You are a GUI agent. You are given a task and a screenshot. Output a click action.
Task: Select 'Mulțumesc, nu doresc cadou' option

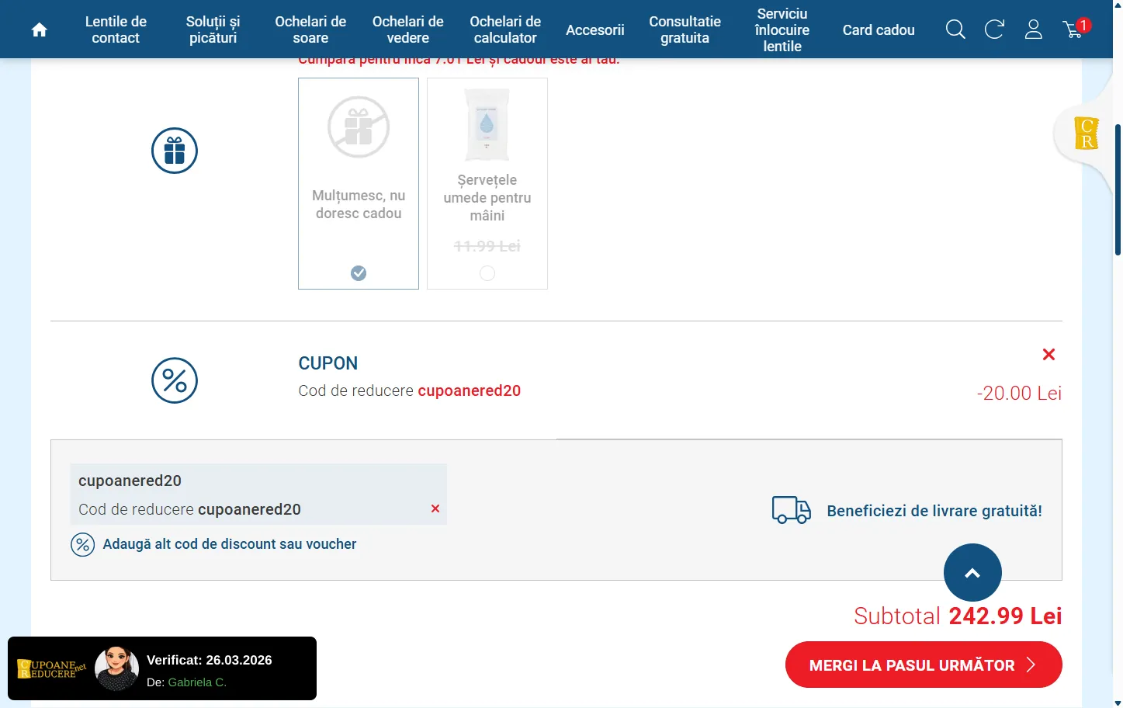click(x=359, y=273)
